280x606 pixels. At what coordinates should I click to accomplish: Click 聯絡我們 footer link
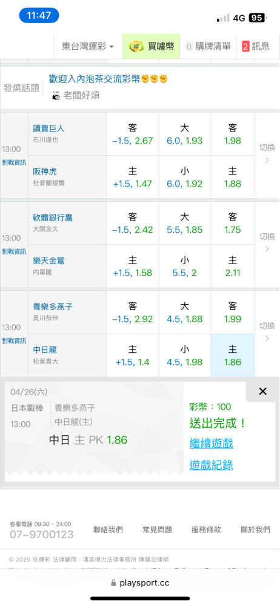pos(108,530)
